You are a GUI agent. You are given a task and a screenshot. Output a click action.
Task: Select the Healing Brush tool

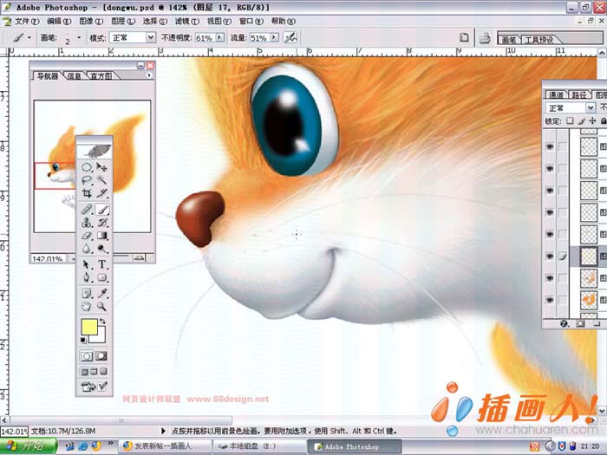(87, 210)
